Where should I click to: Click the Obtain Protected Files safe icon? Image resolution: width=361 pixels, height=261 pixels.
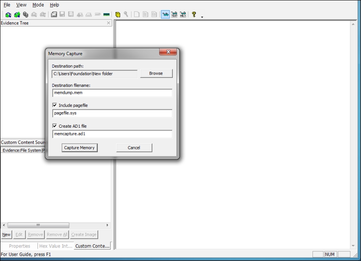click(x=118, y=15)
